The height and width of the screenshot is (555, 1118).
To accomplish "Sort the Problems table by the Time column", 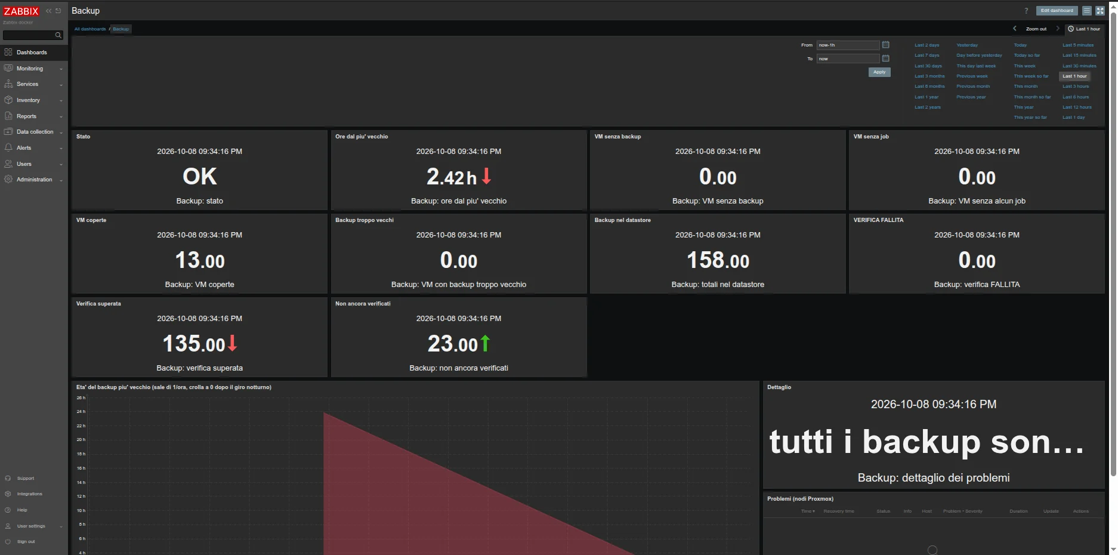I will click(808, 511).
